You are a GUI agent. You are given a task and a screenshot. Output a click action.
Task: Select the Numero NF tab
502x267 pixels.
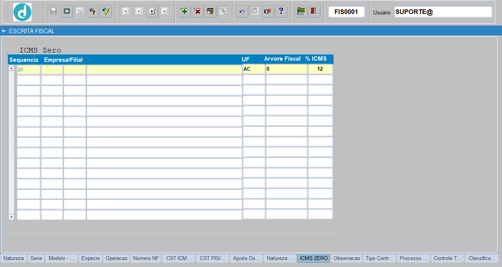(146, 258)
